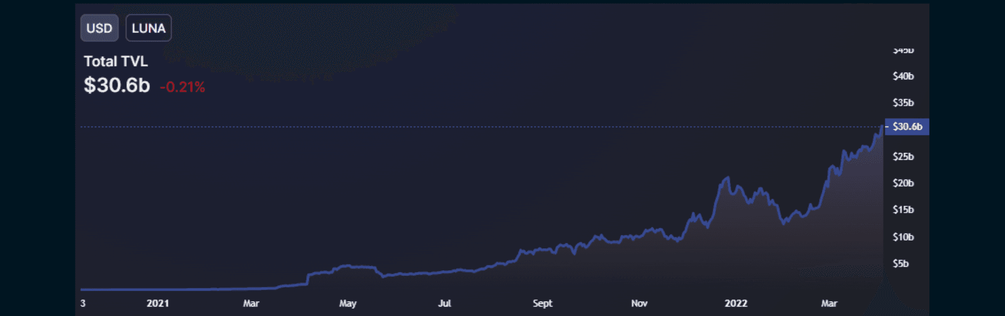Click the Nov timeline label
The image size is (1005, 316).
(x=639, y=303)
